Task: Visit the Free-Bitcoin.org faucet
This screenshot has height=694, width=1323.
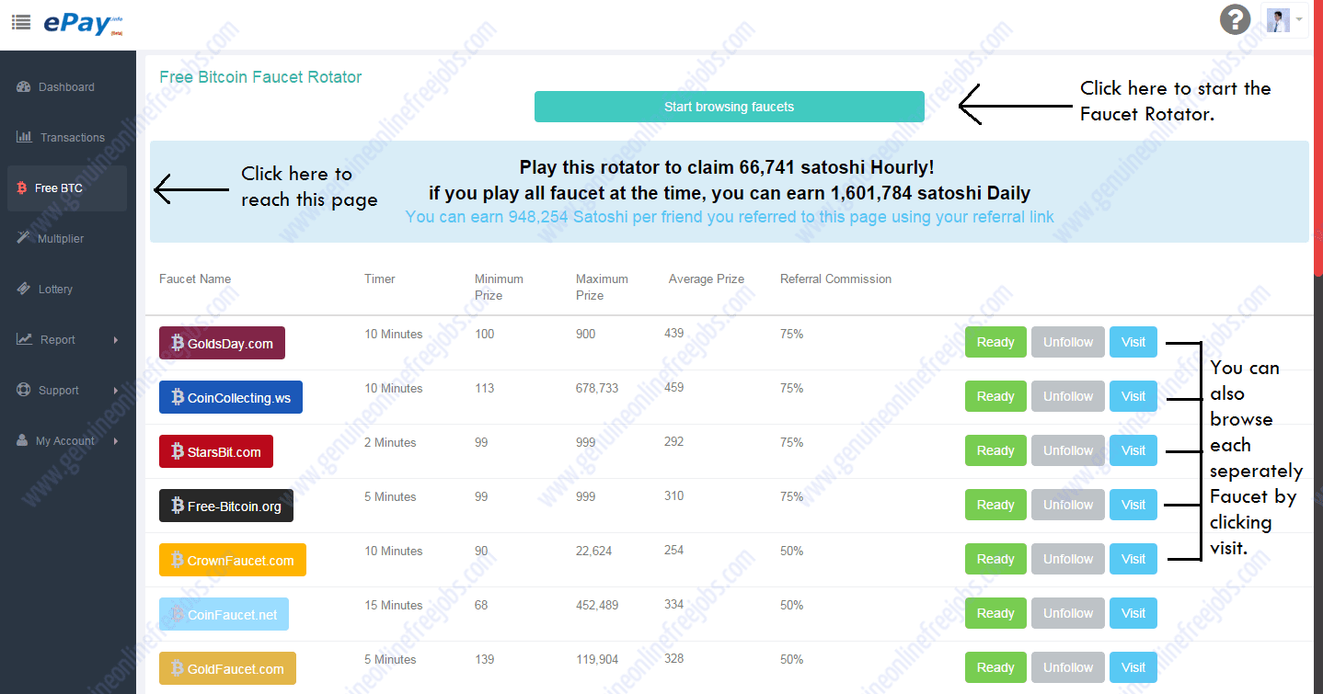Action: pyautogui.click(x=1133, y=505)
